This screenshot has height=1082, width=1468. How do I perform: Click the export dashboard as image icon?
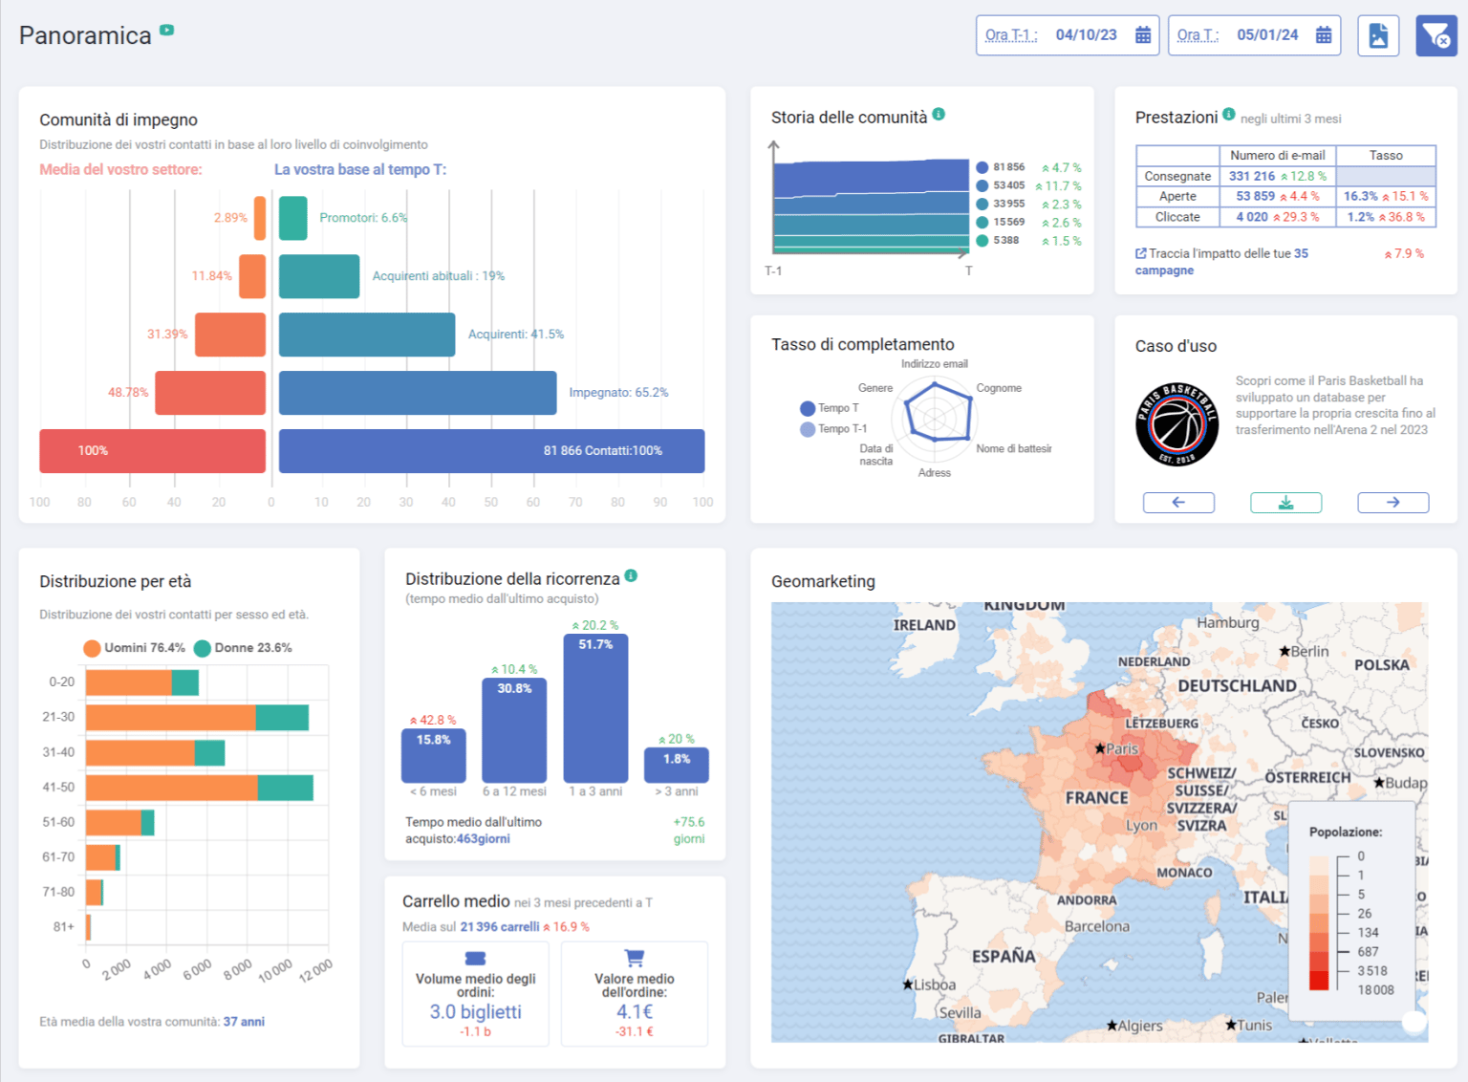1377,36
